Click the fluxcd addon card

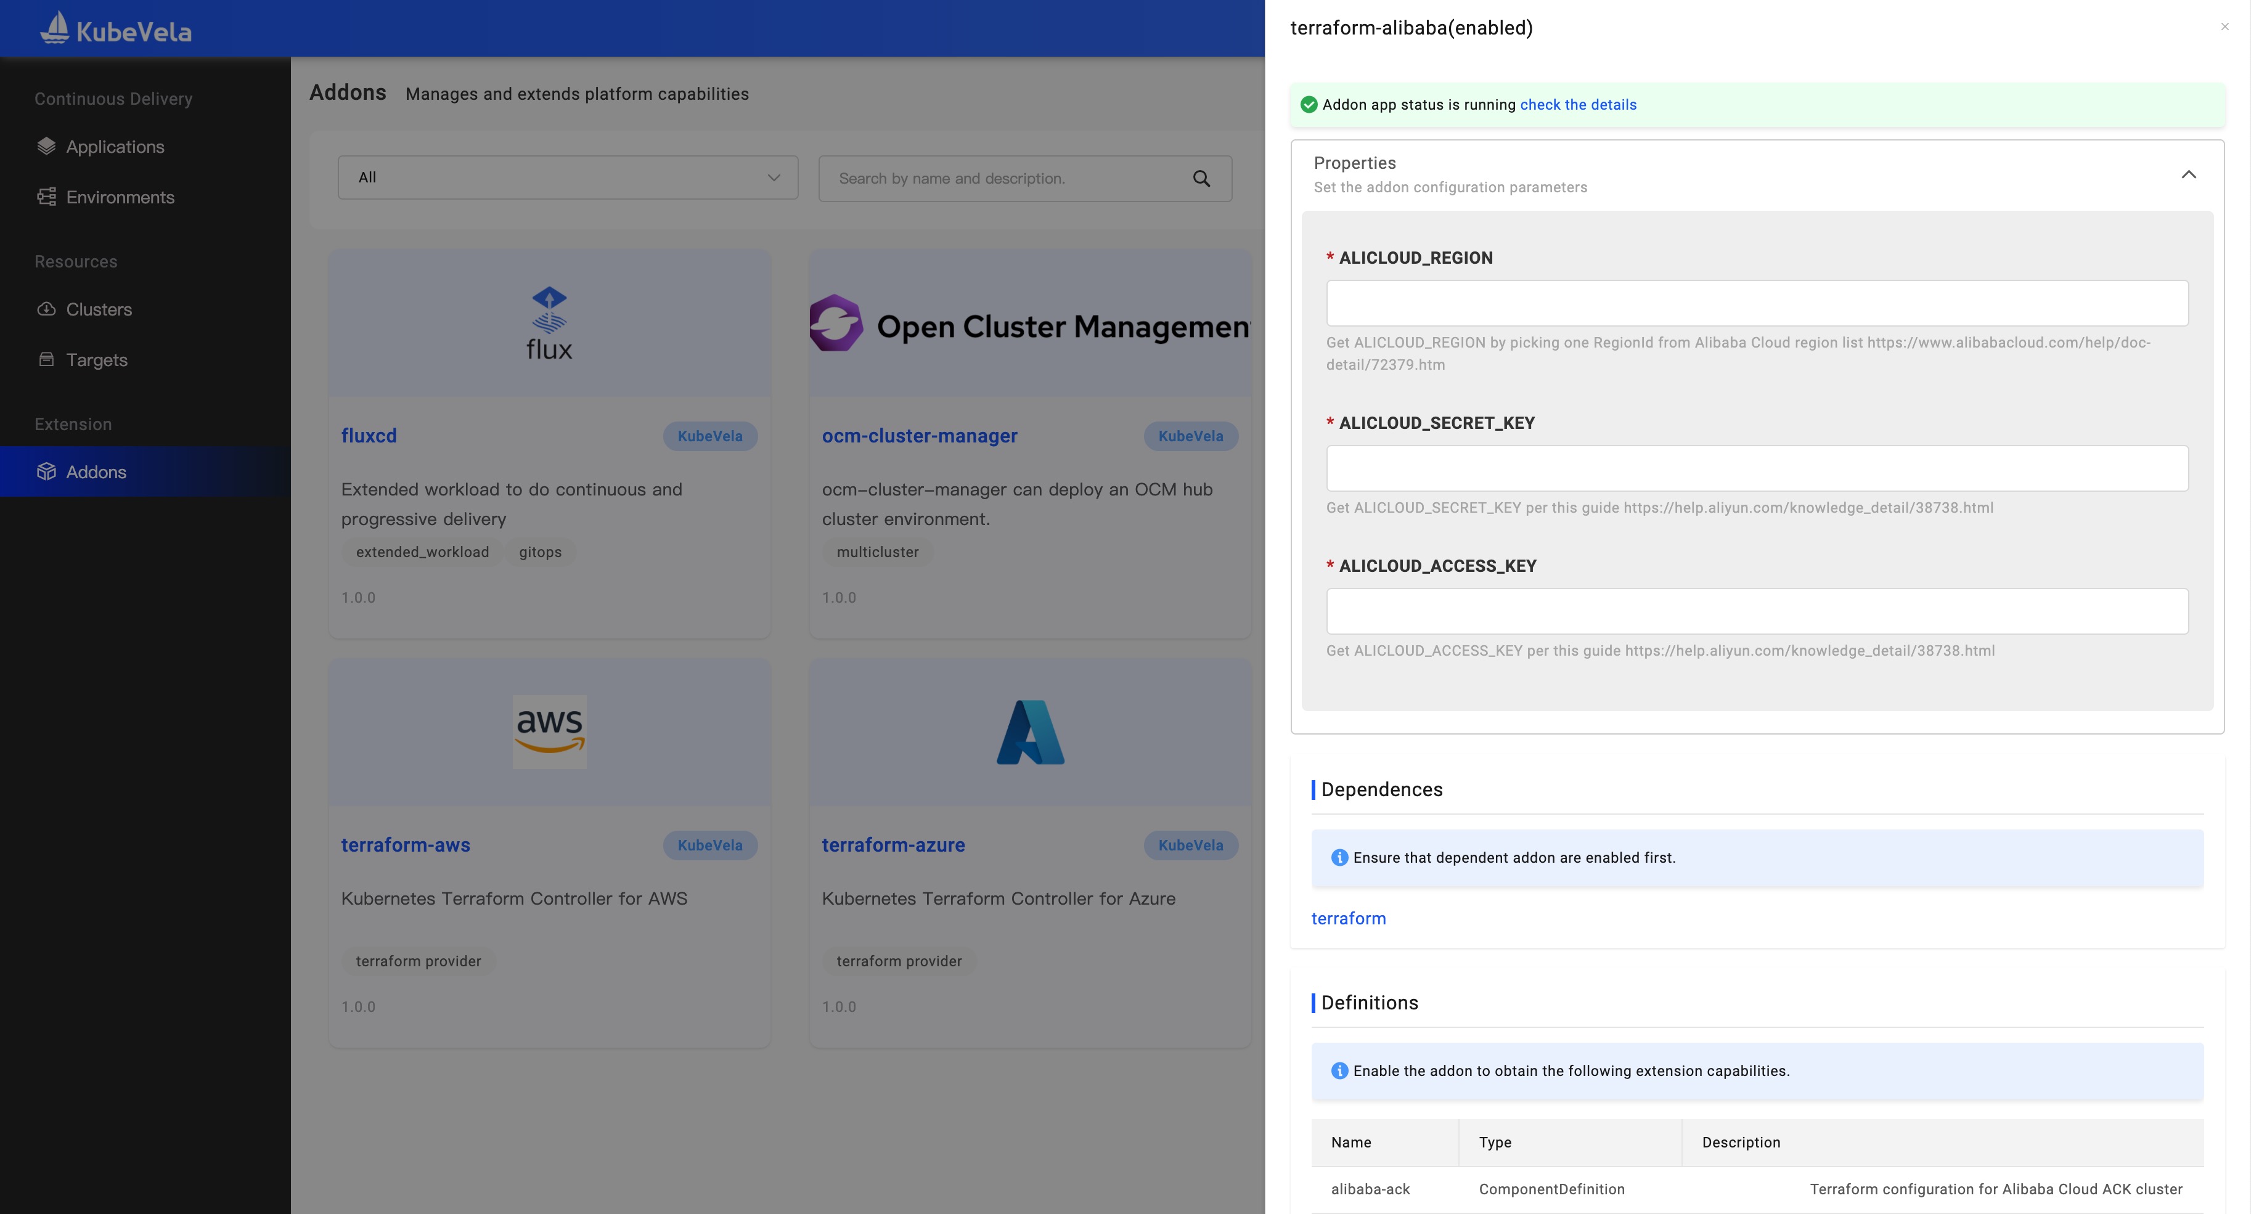click(549, 435)
